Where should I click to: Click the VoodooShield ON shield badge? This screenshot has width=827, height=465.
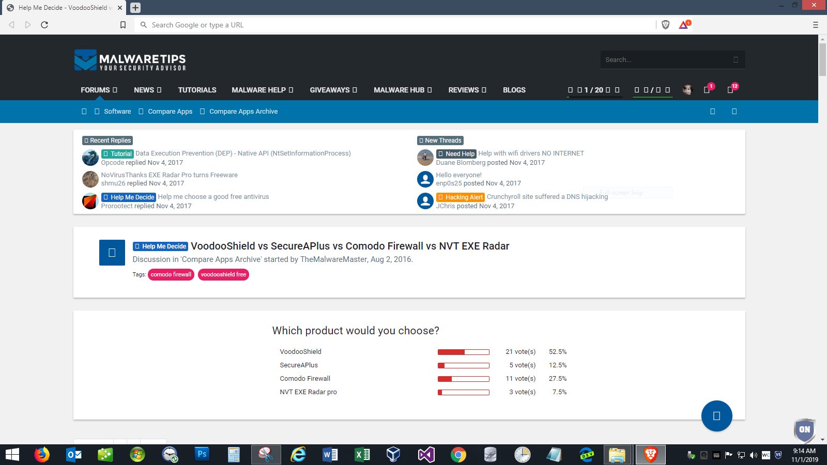click(x=805, y=430)
